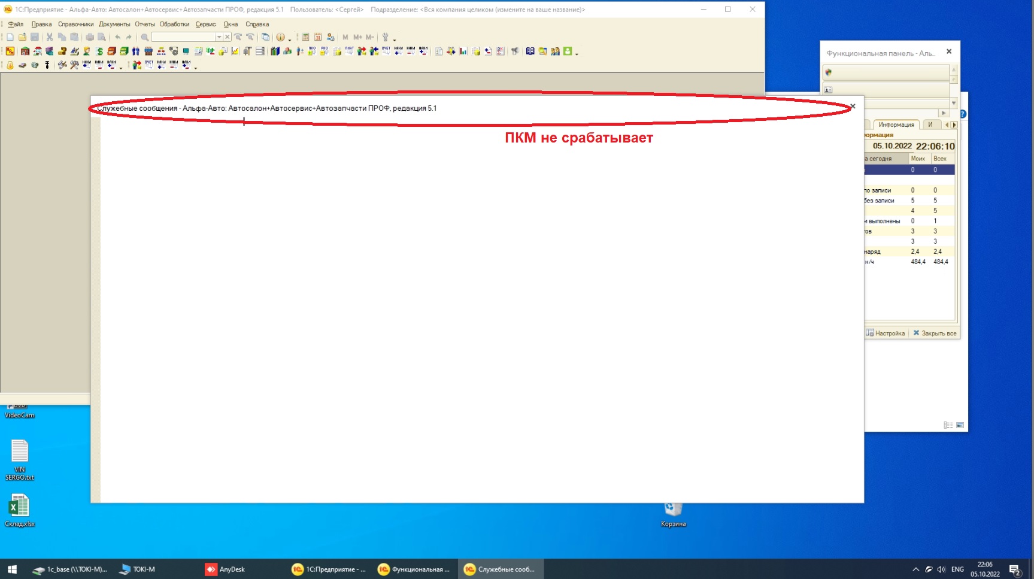1034x579 pixels.
Task: Click the wrench tools icon in the first toolbar row
Action: pos(386,37)
